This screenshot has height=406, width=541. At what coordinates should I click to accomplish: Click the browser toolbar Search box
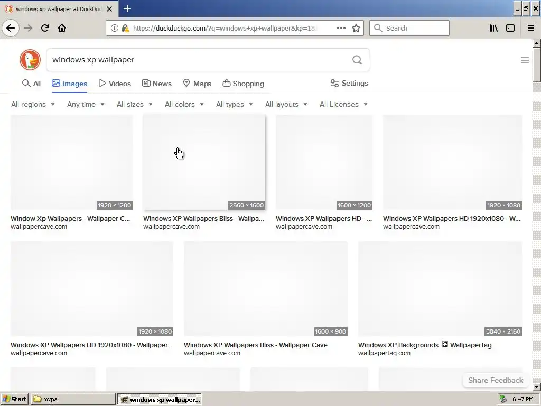click(x=409, y=28)
